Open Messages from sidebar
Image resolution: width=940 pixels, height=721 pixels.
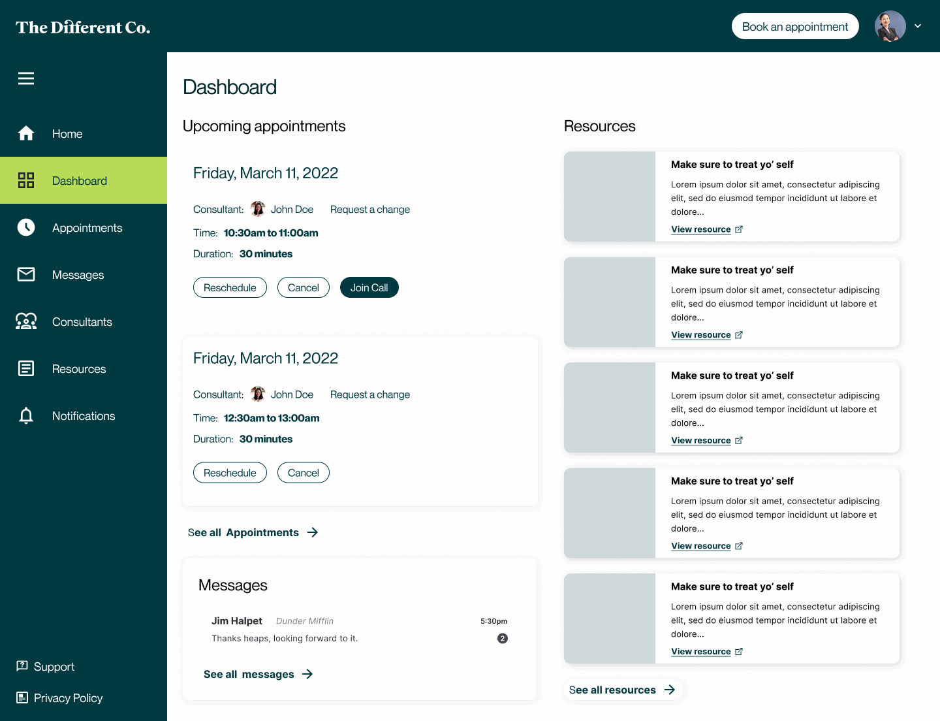(84, 274)
